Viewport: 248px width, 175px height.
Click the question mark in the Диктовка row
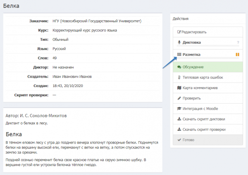[238, 43]
